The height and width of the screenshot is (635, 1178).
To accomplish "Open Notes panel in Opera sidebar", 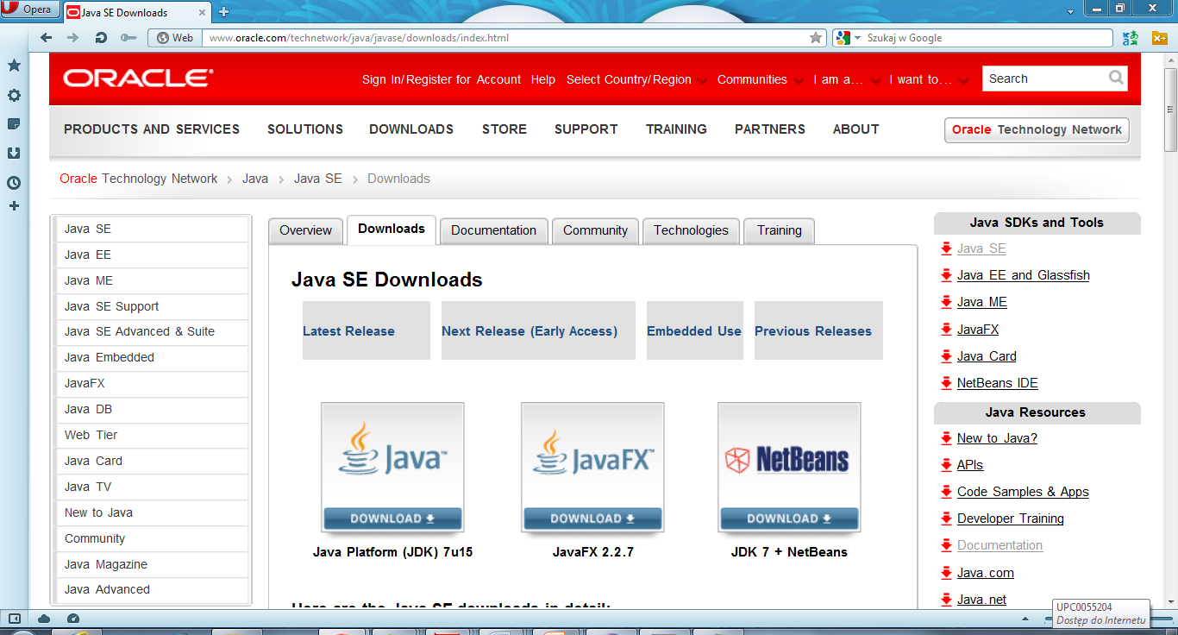I will [x=14, y=124].
